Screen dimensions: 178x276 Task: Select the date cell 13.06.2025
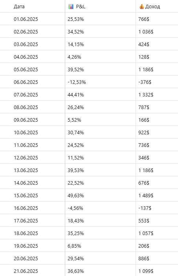click(x=26, y=170)
